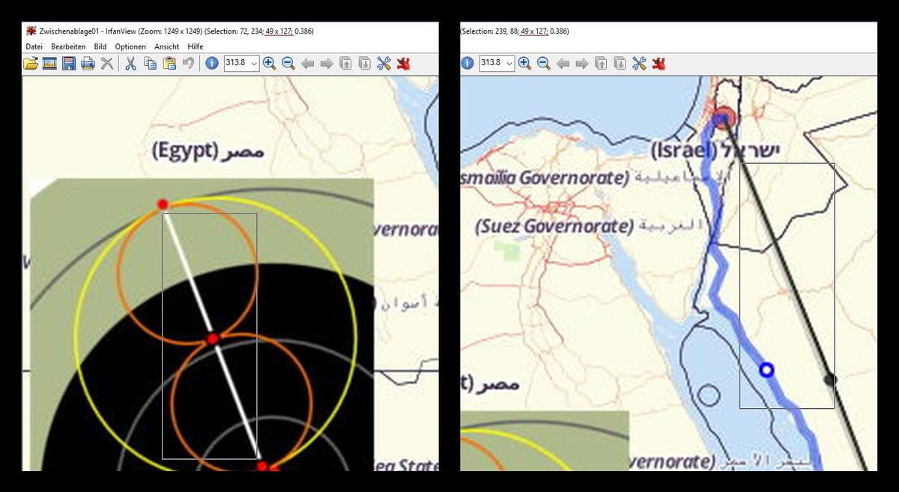This screenshot has width=899, height=492.
Task: Click the Open file folder icon
Action: [31, 64]
